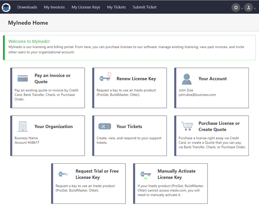Select Submit Ticket in the navbar
The width and height of the screenshot is (259, 205).
[144, 7]
